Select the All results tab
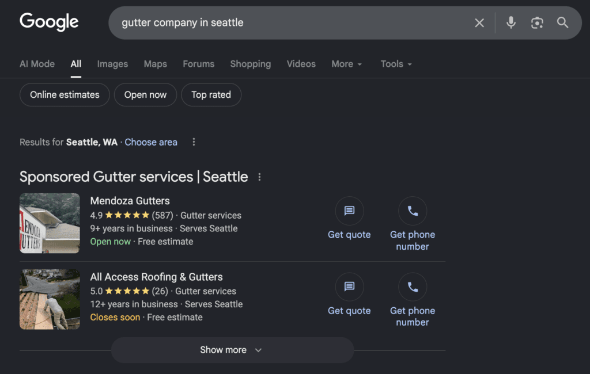The height and width of the screenshot is (374, 590). coord(75,64)
